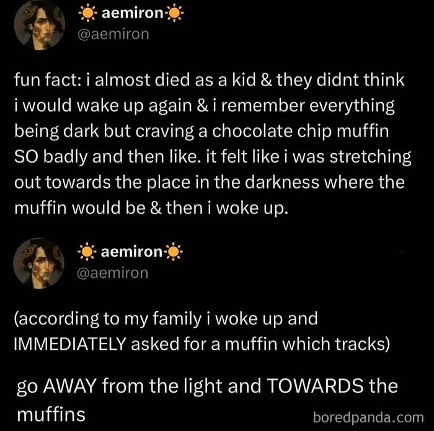This screenshot has height=431, width=434.
Task: Click the aemiron display name on first tweet
Action: pyautogui.click(x=130, y=14)
